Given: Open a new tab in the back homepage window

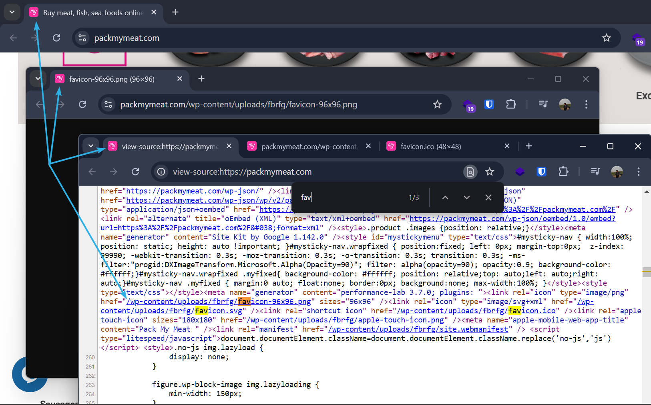Looking at the screenshot, I should (175, 12).
